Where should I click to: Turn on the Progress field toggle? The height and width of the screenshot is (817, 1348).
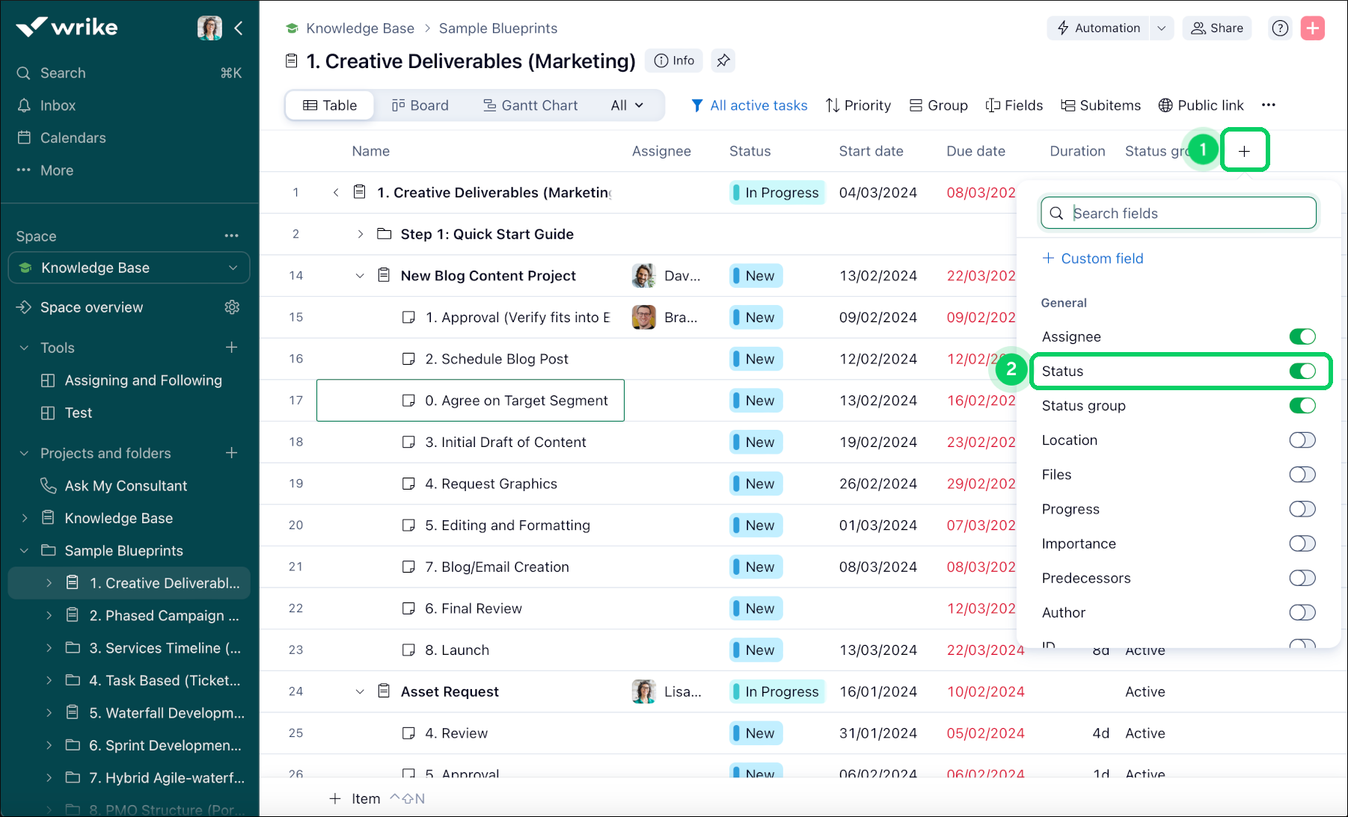[1302, 509]
